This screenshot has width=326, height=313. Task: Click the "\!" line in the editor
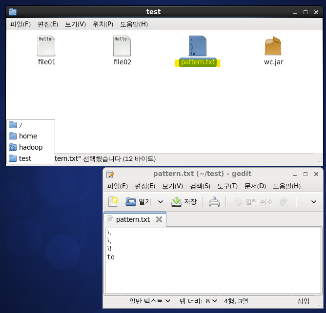click(109, 249)
